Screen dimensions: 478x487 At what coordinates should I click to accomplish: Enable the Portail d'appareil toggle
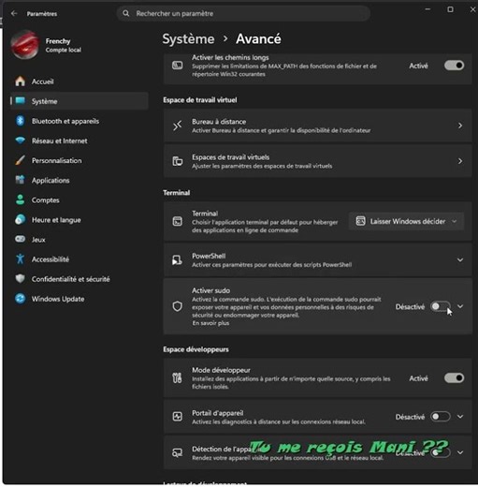pos(441,417)
